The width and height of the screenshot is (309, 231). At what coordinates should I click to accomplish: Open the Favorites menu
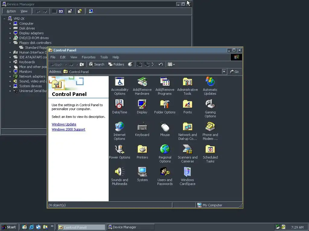[x=88, y=57]
